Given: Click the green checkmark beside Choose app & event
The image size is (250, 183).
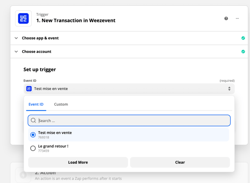Looking at the screenshot, I should click(243, 38).
